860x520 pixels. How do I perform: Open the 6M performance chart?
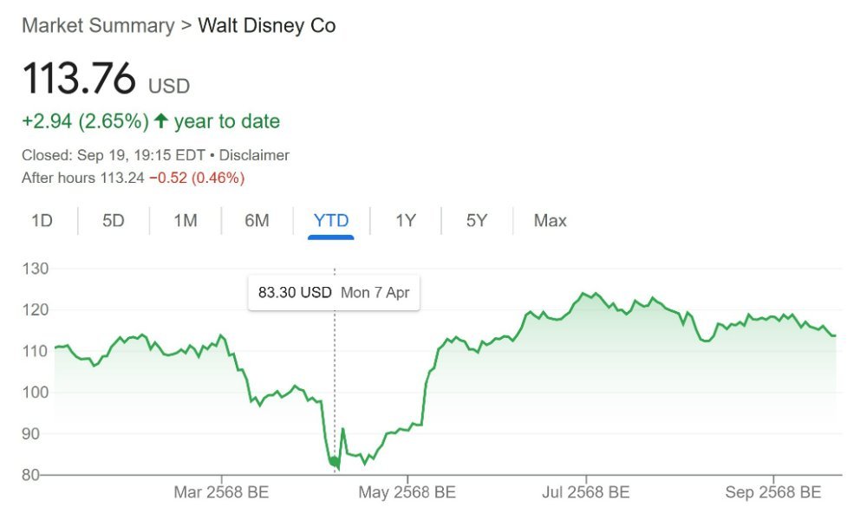[256, 221]
